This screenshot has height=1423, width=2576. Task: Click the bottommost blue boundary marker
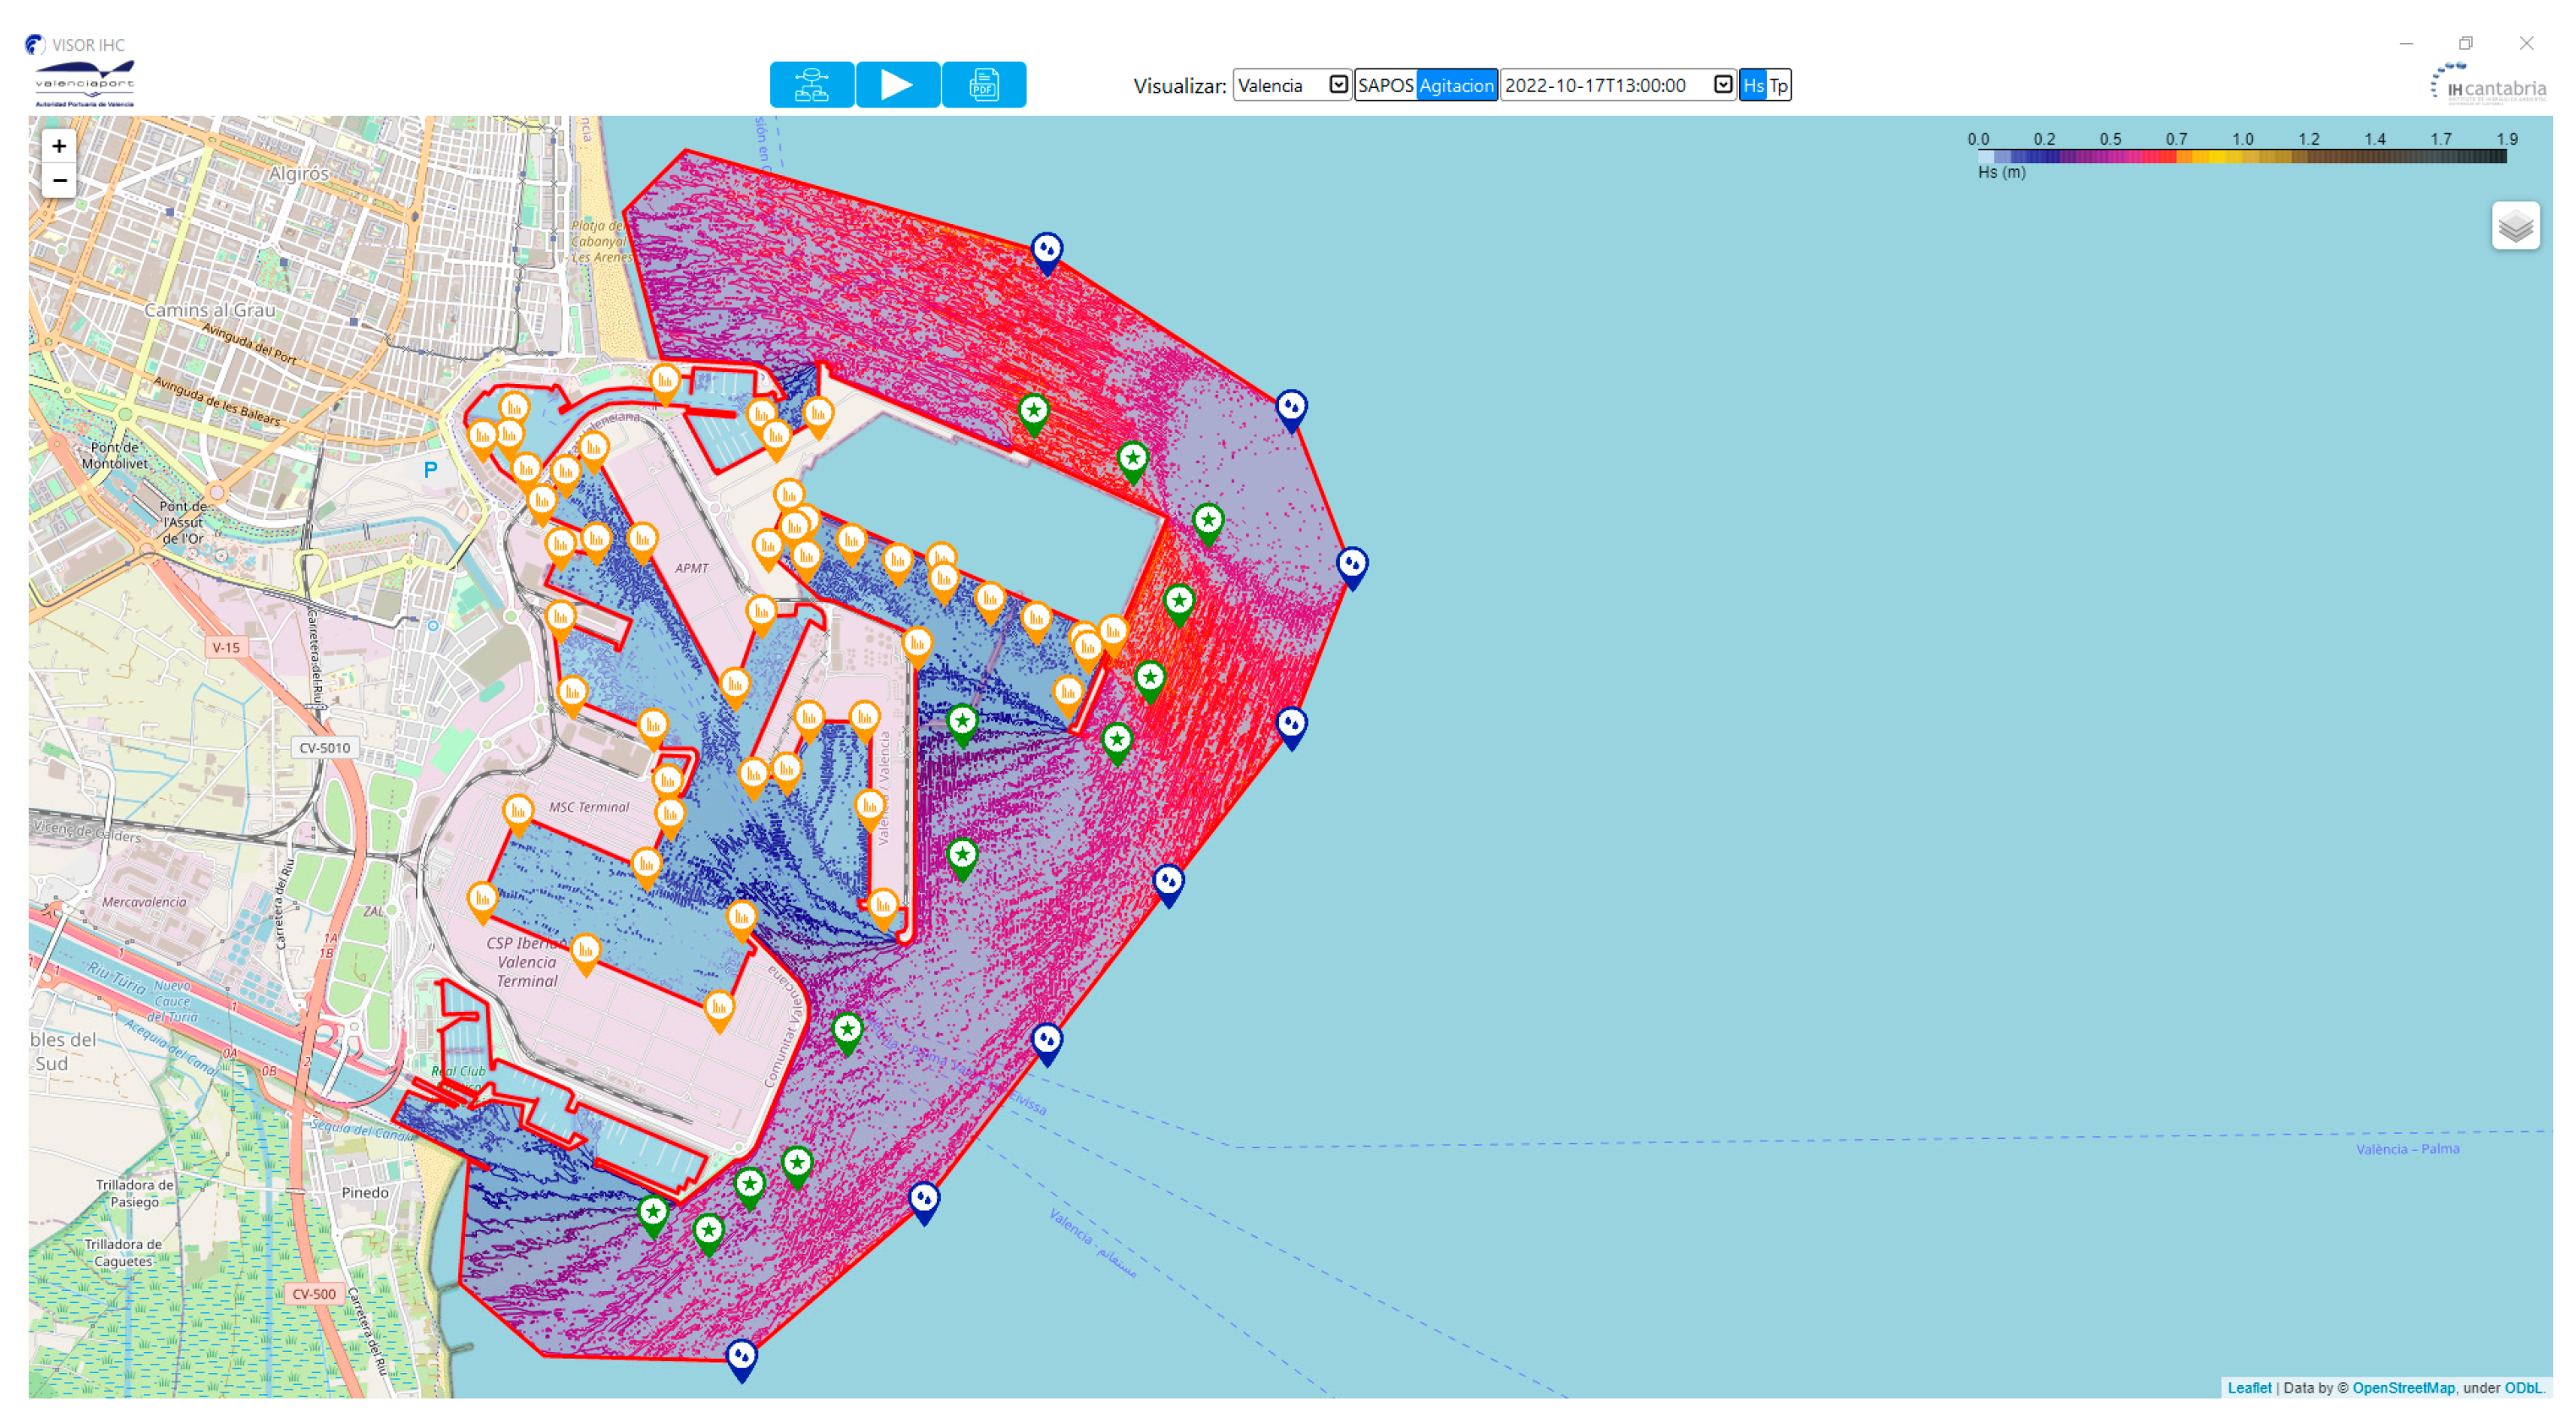pos(741,1357)
